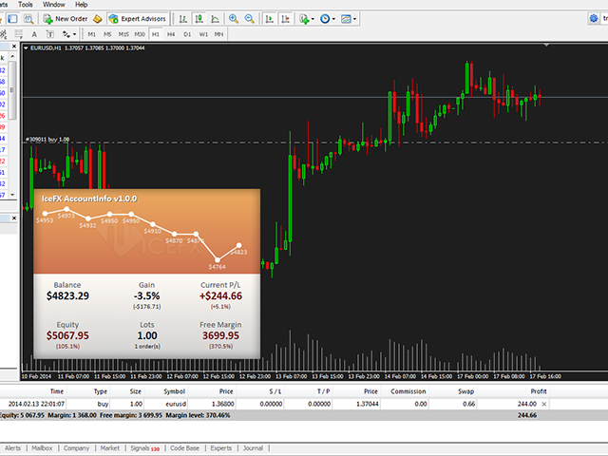Select the 2014.02.13 22:01:07 order row
The image size is (608, 456).
[x=275, y=404]
